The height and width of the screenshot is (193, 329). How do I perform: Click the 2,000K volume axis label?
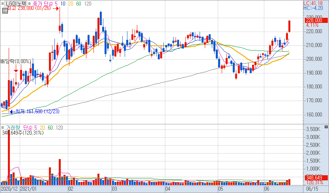point(313,153)
